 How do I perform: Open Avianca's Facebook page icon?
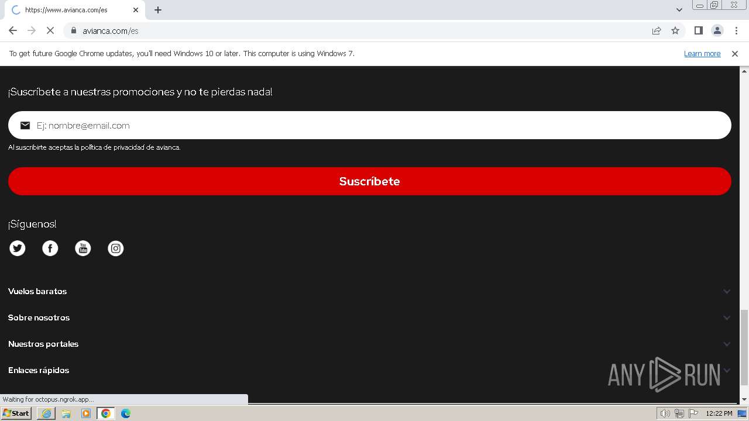coord(50,249)
